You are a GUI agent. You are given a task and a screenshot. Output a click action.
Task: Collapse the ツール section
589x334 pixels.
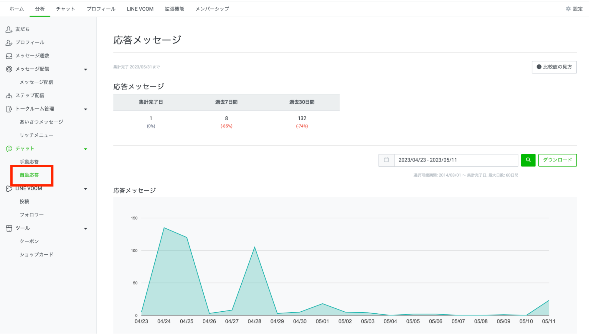[x=86, y=228]
